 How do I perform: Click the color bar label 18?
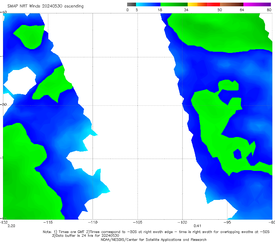point(160,10)
